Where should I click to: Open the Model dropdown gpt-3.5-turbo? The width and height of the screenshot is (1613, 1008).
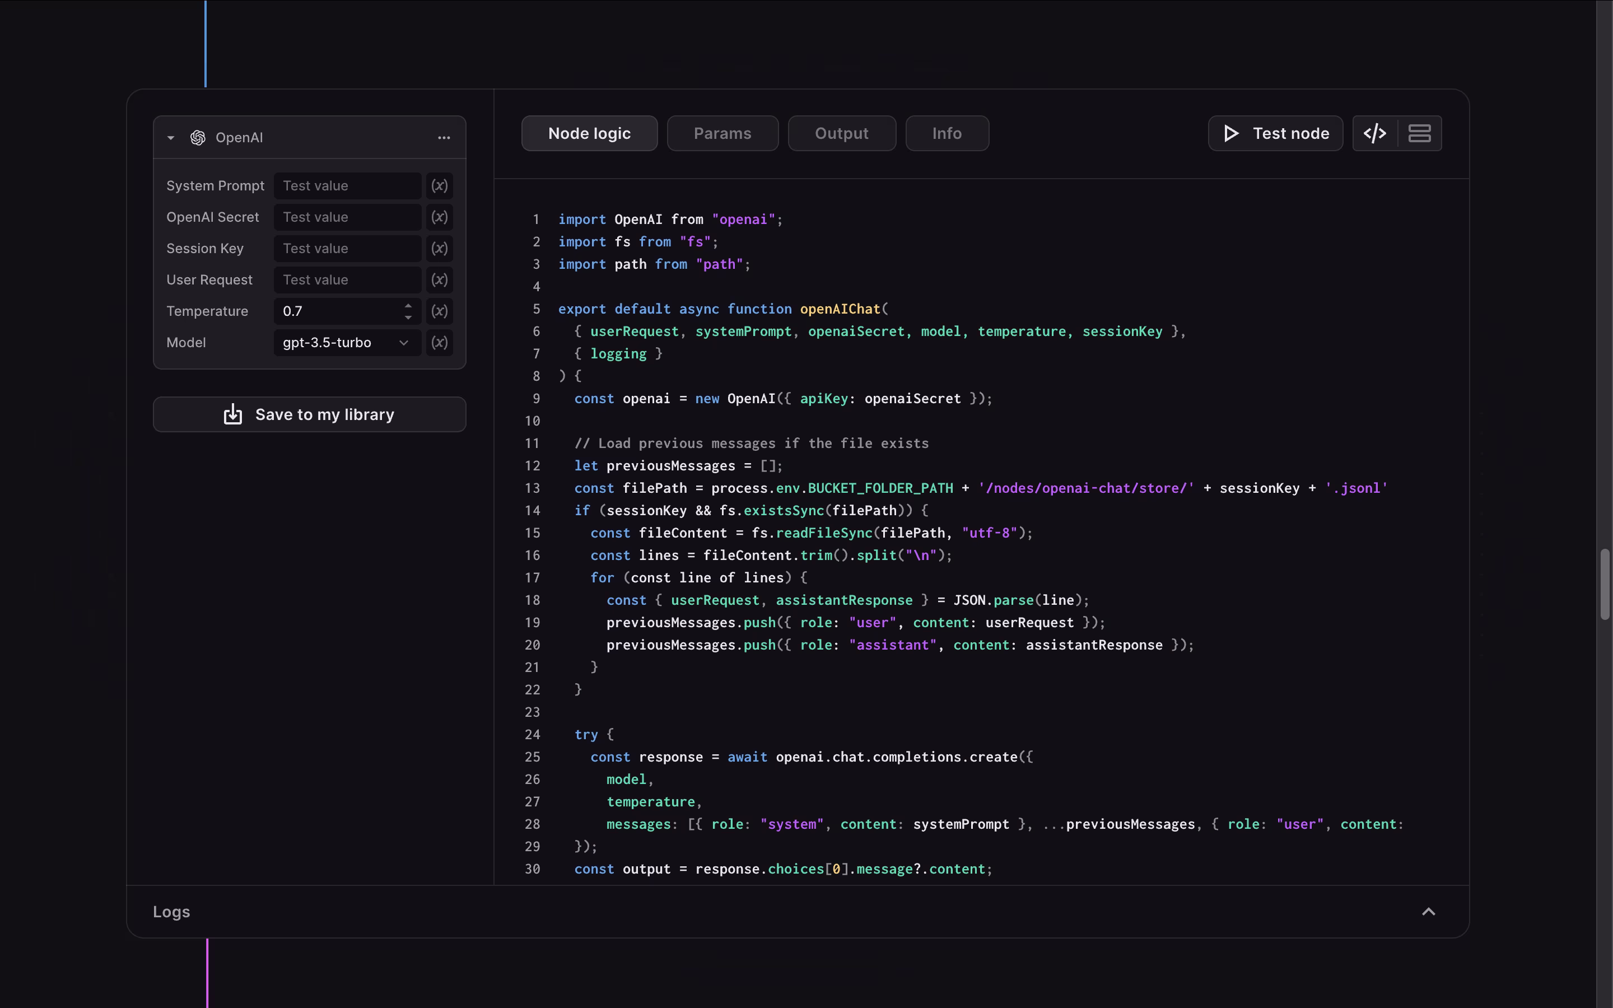click(x=347, y=343)
